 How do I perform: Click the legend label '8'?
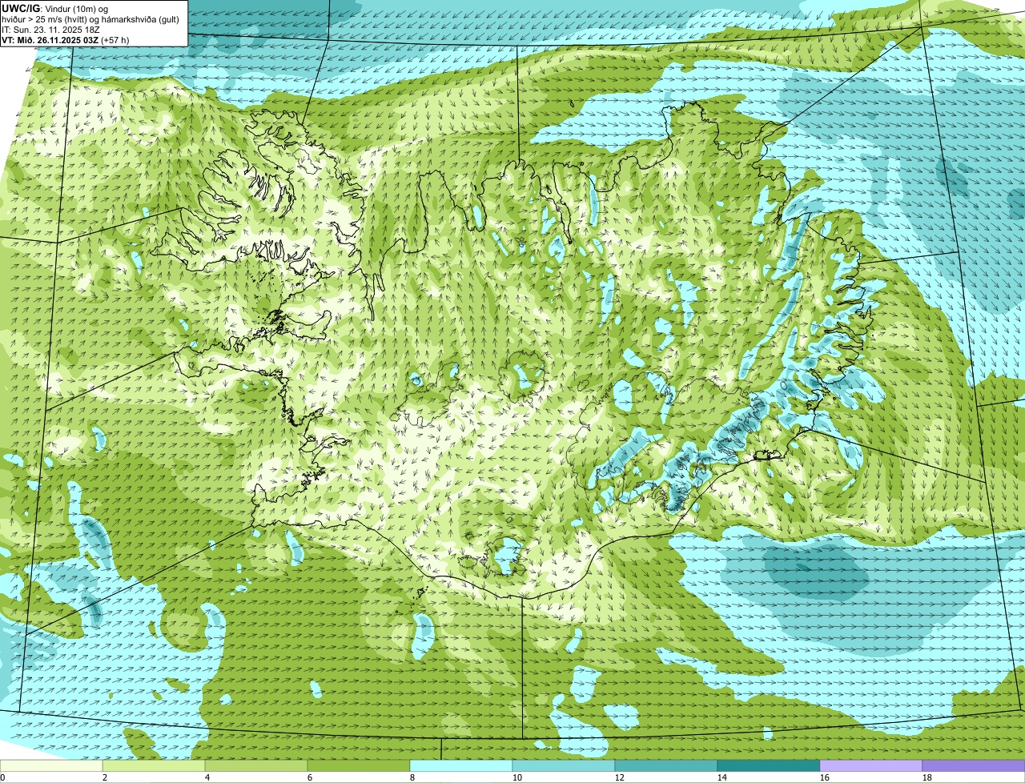click(x=412, y=777)
